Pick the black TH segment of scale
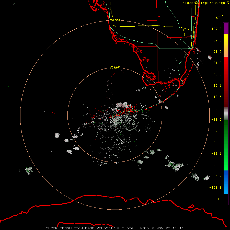Viewport: 230px width, 230px height. (x=226, y=199)
